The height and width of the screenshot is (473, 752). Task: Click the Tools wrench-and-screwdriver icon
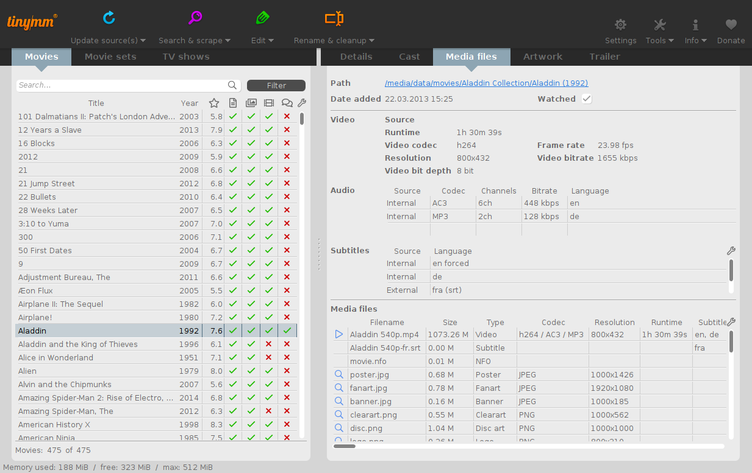click(659, 24)
